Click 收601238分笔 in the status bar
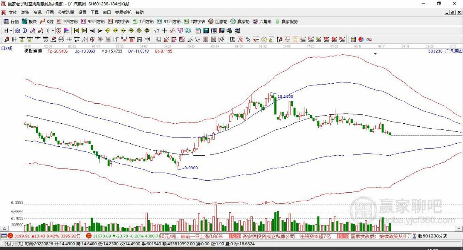 (432, 236)
